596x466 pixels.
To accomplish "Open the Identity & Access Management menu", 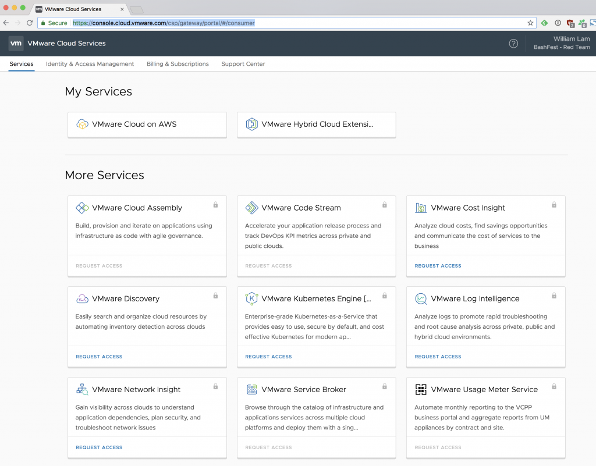I will point(90,64).
